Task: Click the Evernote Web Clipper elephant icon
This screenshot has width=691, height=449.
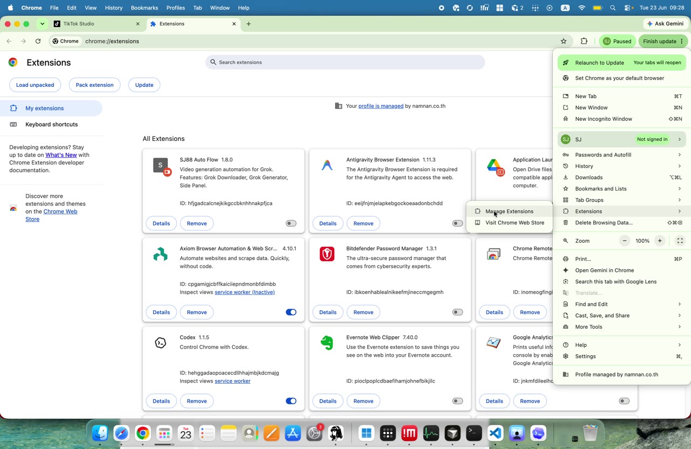Action: click(x=327, y=343)
